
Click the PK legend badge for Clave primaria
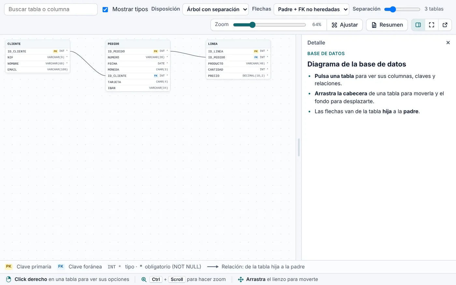(9, 266)
